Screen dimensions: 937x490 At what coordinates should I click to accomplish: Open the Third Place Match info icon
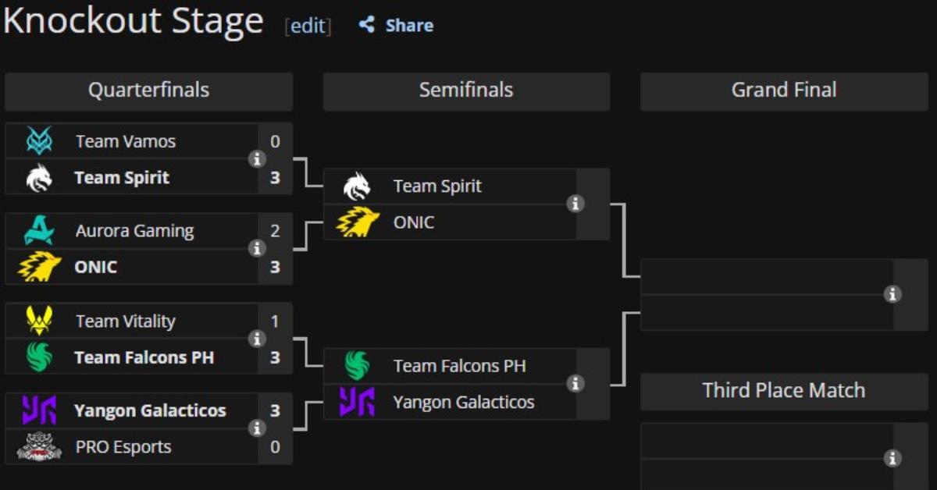[892, 458]
